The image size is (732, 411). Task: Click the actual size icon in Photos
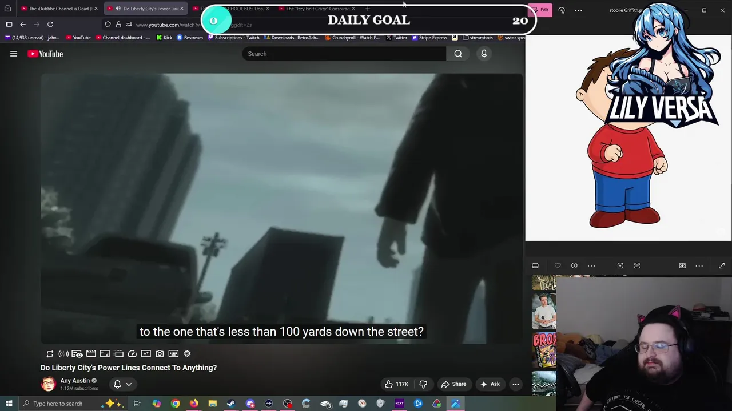[x=637, y=265]
